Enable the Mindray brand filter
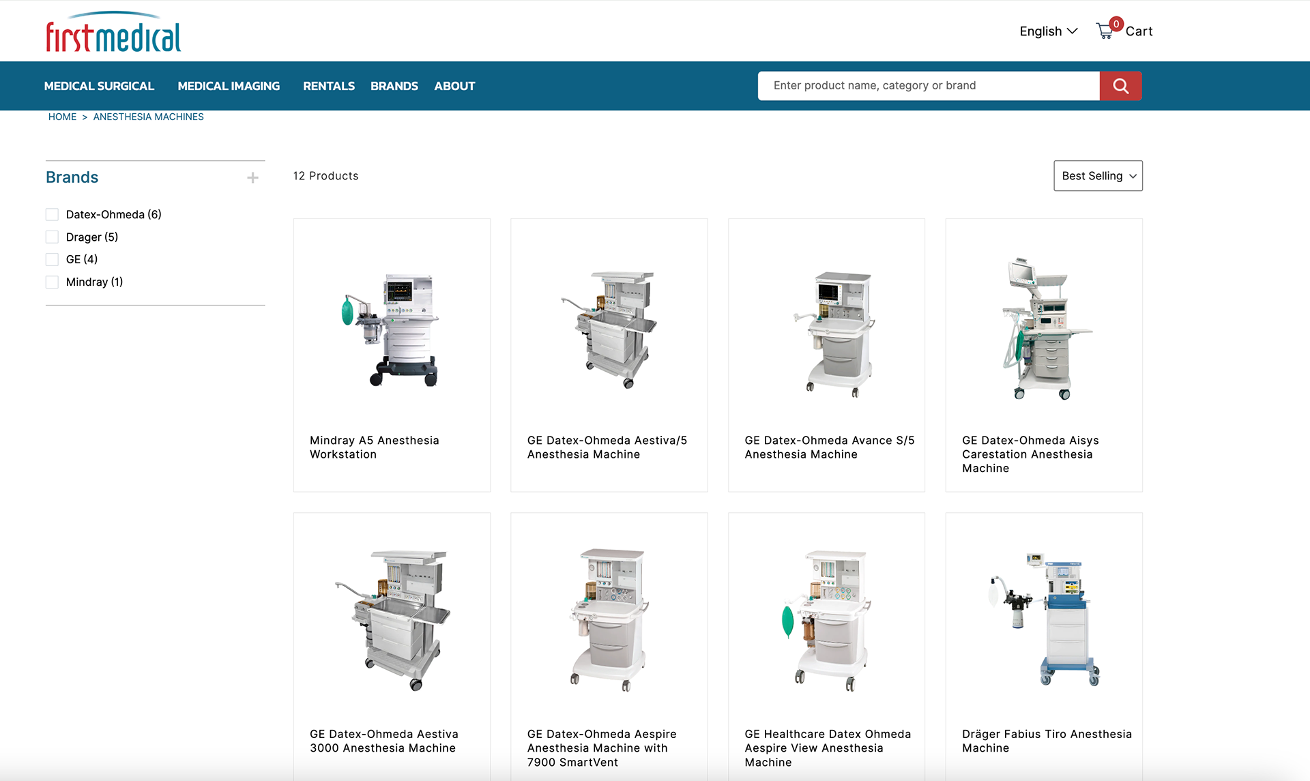The height and width of the screenshot is (781, 1310). (52, 282)
